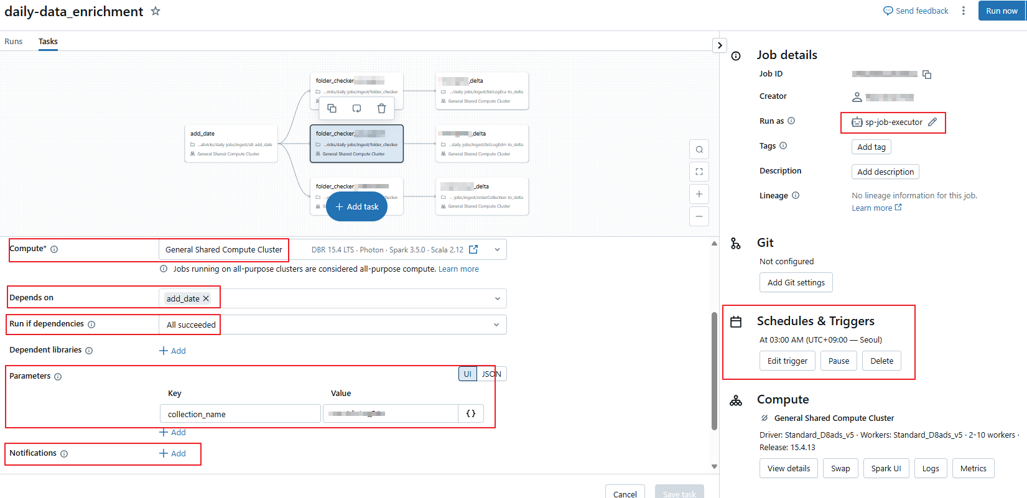
Task: Click the Run now button
Action: 1001,11
